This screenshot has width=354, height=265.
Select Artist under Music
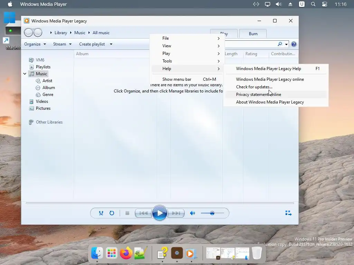pyautogui.click(x=44, y=81)
